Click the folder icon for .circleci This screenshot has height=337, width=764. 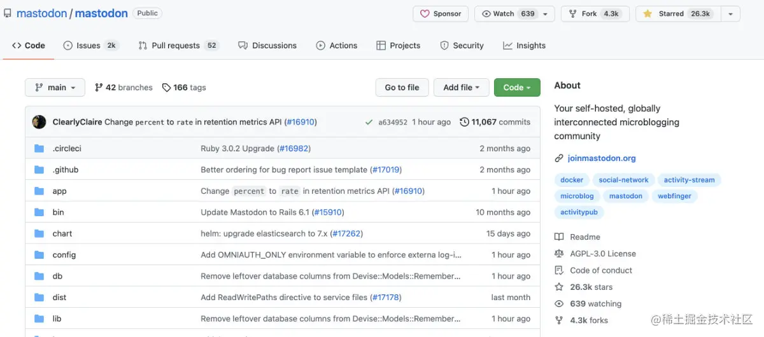[x=39, y=148]
